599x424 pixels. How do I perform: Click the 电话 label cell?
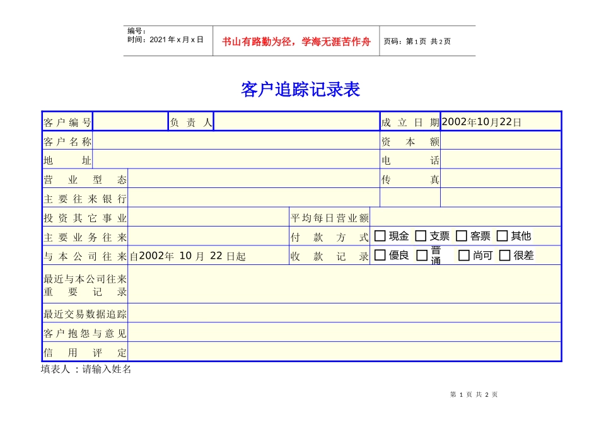(x=410, y=160)
